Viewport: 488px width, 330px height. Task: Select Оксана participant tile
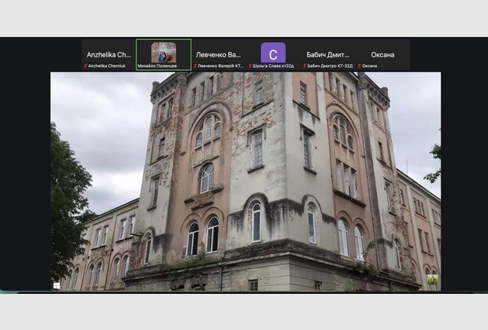tap(383, 55)
